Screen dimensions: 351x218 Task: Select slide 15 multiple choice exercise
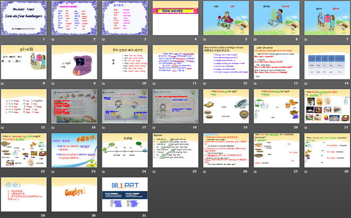coord(24,106)
